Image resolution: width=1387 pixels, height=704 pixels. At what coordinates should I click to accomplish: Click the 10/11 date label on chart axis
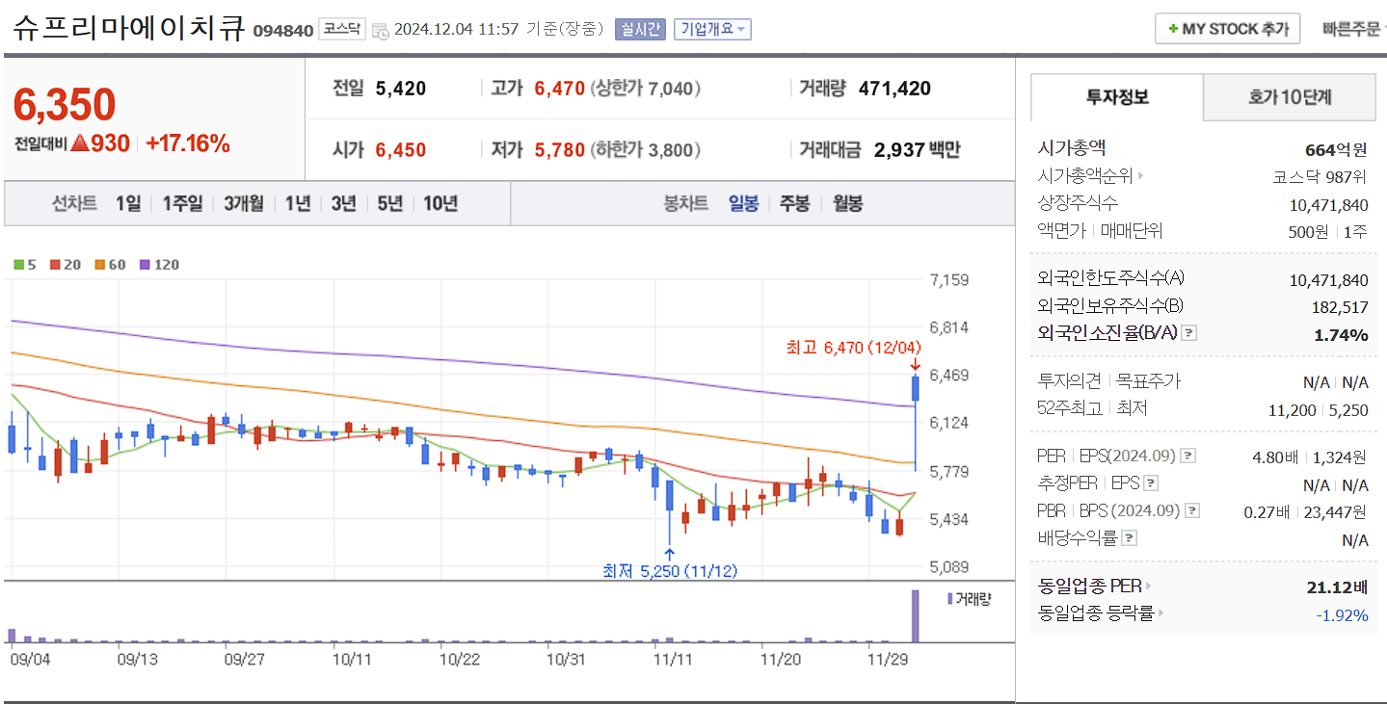click(x=352, y=659)
